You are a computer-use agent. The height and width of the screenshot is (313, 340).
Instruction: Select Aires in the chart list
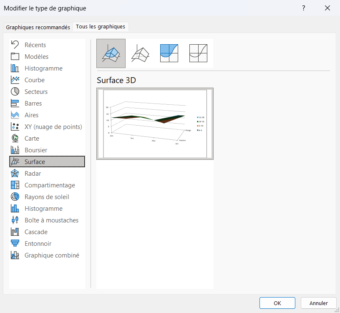[x=31, y=115]
